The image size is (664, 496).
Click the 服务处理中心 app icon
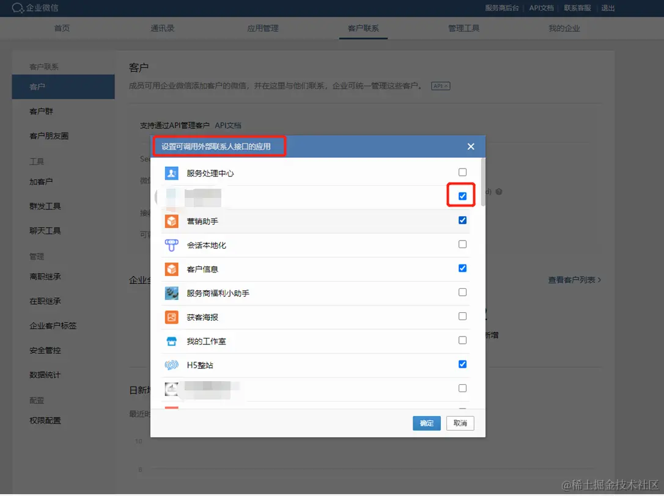pos(172,173)
